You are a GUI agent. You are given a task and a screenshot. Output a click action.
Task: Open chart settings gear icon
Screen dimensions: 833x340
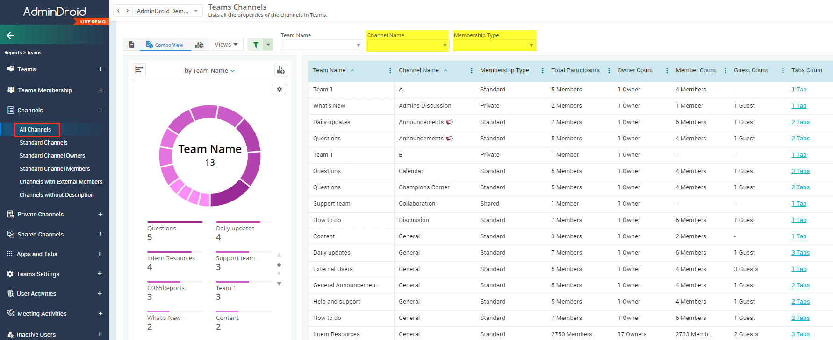click(280, 89)
